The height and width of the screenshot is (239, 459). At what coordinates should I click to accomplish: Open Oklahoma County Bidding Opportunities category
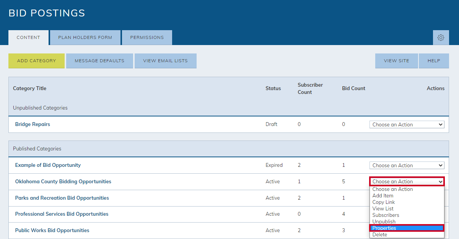pyautogui.click(x=63, y=181)
